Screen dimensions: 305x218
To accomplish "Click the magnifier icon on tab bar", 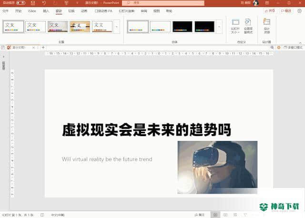I will [272, 48].
